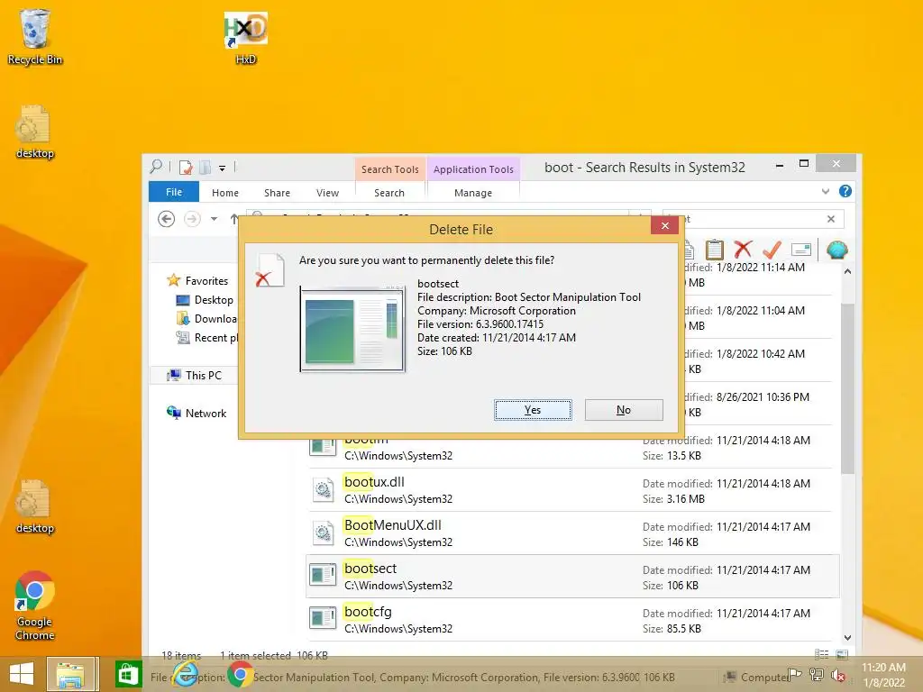923x692 pixels.
Task: Close the Delete File dialog
Action: 665,225
